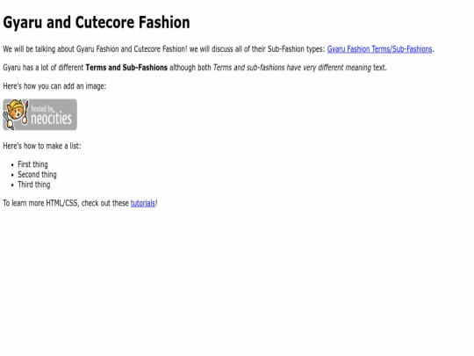Click the paragraph starting We will be talking
Image resolution: width=474 pixels, height=356 pixels.
[x=219, y=49]
